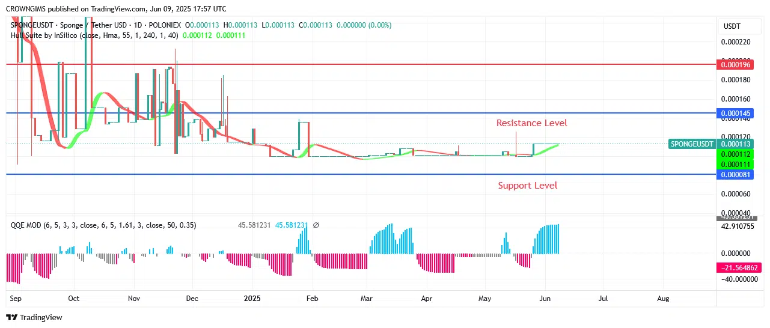Viewport: 770px width, 328px height.
Task: Click the red 0.000196 price axis tag
Action: (736, 64)
